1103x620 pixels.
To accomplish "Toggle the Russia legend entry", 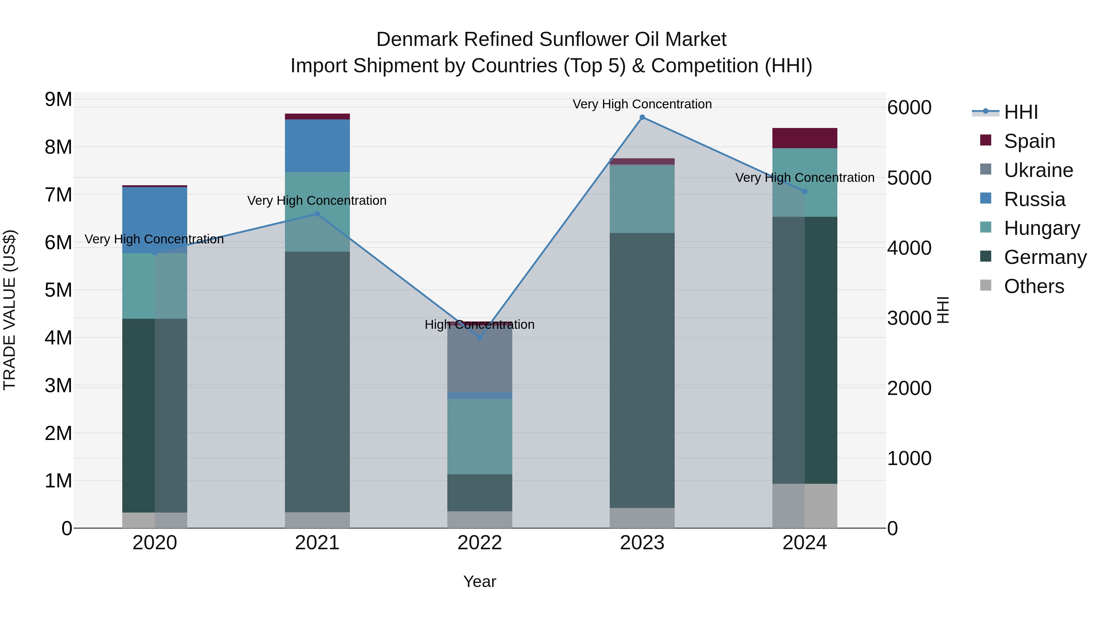I will (x=1022, y=199).
